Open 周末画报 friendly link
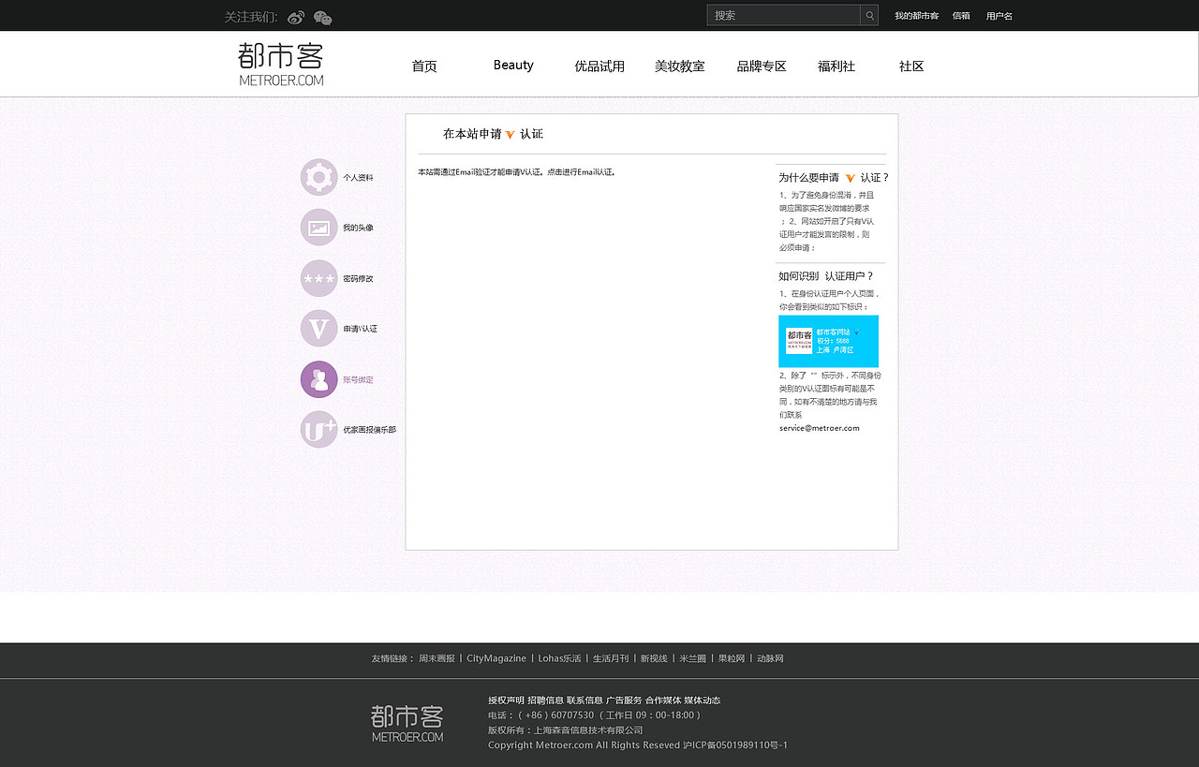The width and height of the screenshot is (1199, 767). click(437, 658)
